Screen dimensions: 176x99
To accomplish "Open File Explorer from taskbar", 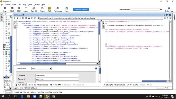I will pos(28,97).
